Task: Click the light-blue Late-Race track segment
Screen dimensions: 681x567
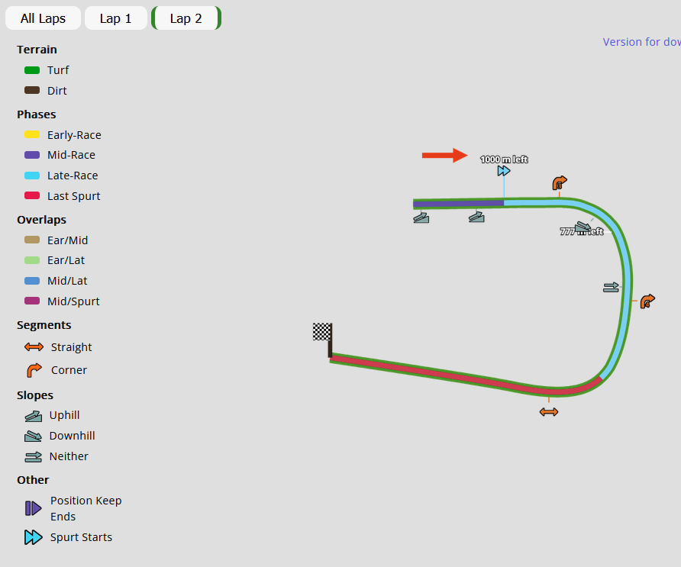Action: pyautogui.click(x=627, y=278)
